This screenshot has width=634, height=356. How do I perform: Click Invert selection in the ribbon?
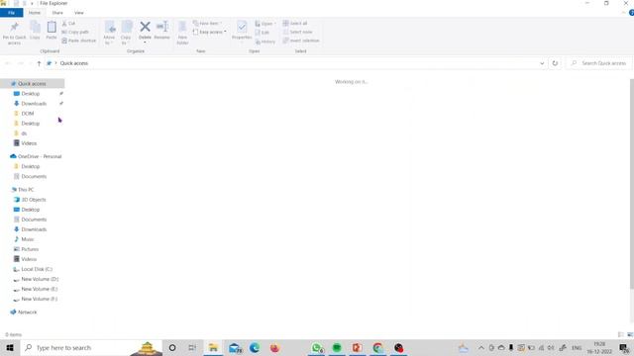[301, 41]
